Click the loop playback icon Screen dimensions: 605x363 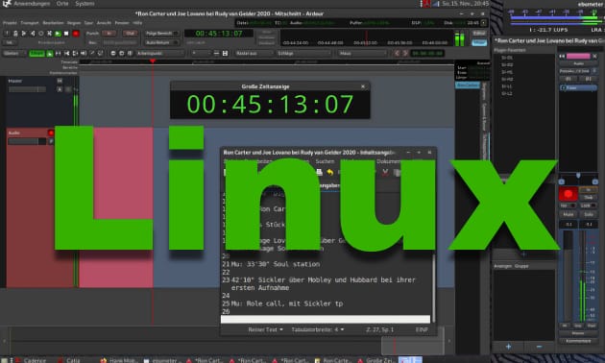pyautogui.click(x=41, y=34)
